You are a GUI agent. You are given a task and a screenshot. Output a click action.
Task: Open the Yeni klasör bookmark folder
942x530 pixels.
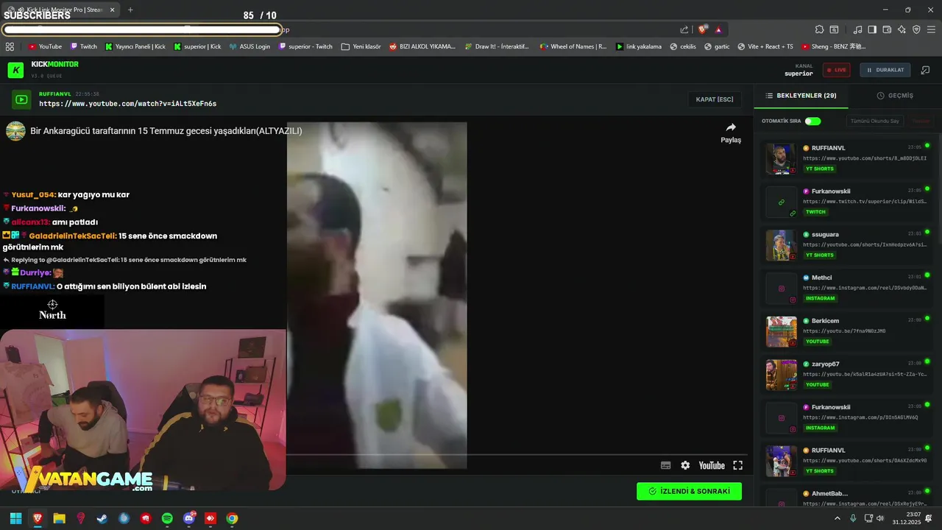[x=361, y=46]
